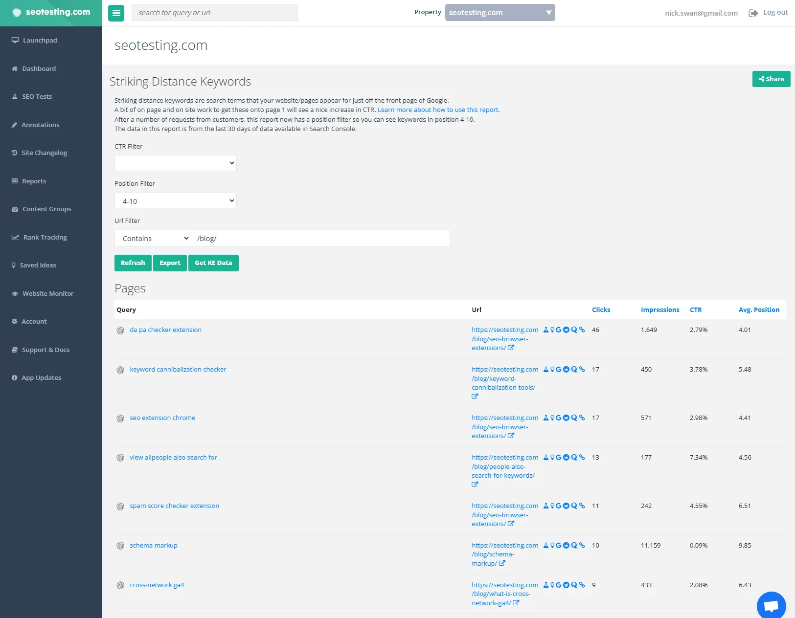The image size is (795, 618).
Task: Click the Url Filter text field containing /blog/
Action: click(320, 239)
